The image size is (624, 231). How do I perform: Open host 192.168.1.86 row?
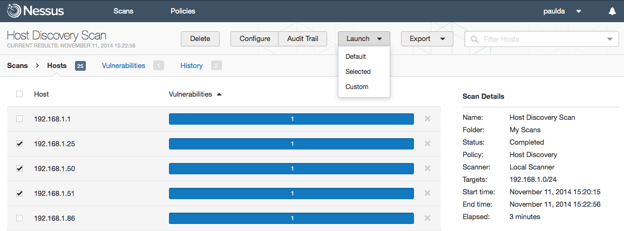coord(224,218)
